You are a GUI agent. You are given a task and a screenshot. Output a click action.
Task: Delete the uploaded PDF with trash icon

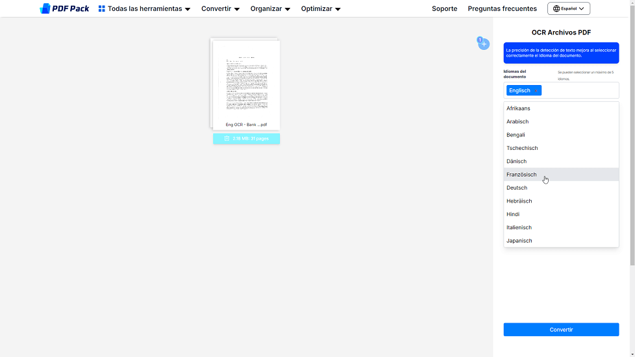[227, 138]
